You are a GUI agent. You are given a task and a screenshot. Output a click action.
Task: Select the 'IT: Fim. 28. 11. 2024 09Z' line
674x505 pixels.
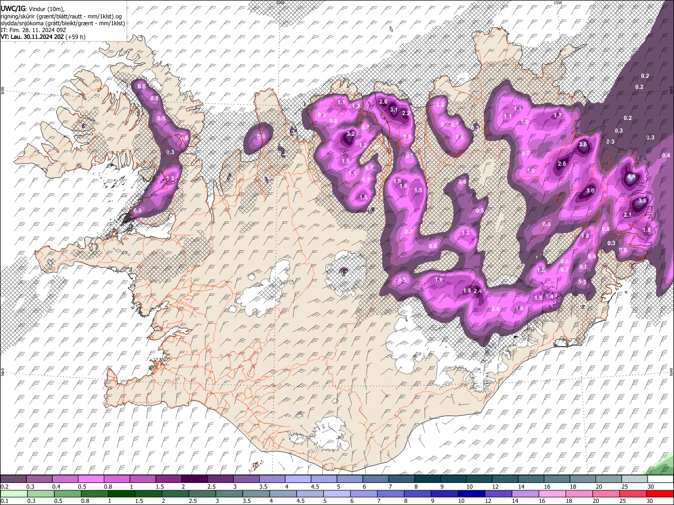tap(33, 30)
